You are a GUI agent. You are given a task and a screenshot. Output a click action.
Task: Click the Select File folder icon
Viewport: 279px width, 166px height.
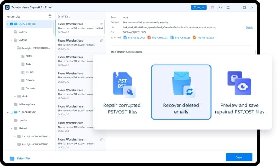[12, 159]
